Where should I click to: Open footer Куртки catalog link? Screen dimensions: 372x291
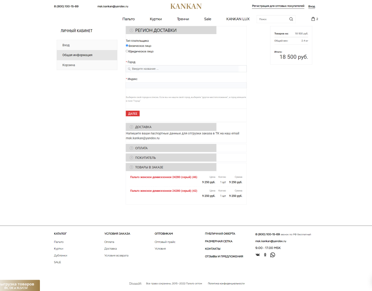pyautogui.click(x=59, y=248)
